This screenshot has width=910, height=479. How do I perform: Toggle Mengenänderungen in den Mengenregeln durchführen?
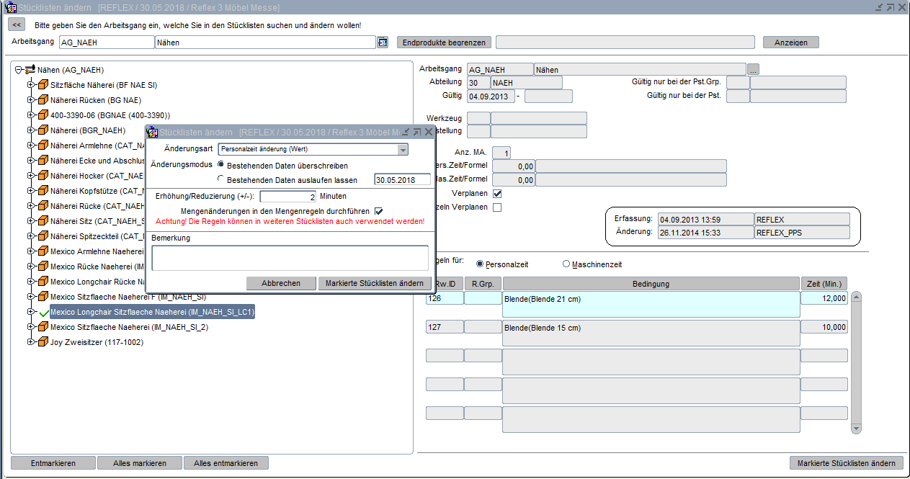click(x=378, y=210)
